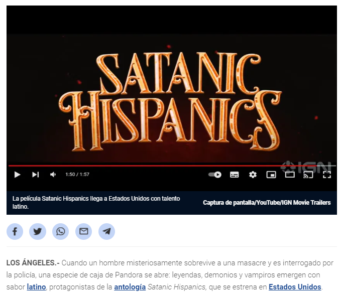Click the photo credit 'Captura de pantalla/YouTube/IGN Movie Trailers'
This screenshot has height=297, width=341.
(267, 203)
